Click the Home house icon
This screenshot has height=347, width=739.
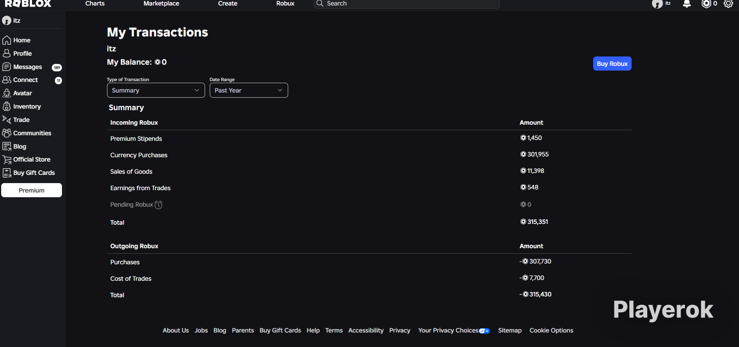(x=7, y=40)
